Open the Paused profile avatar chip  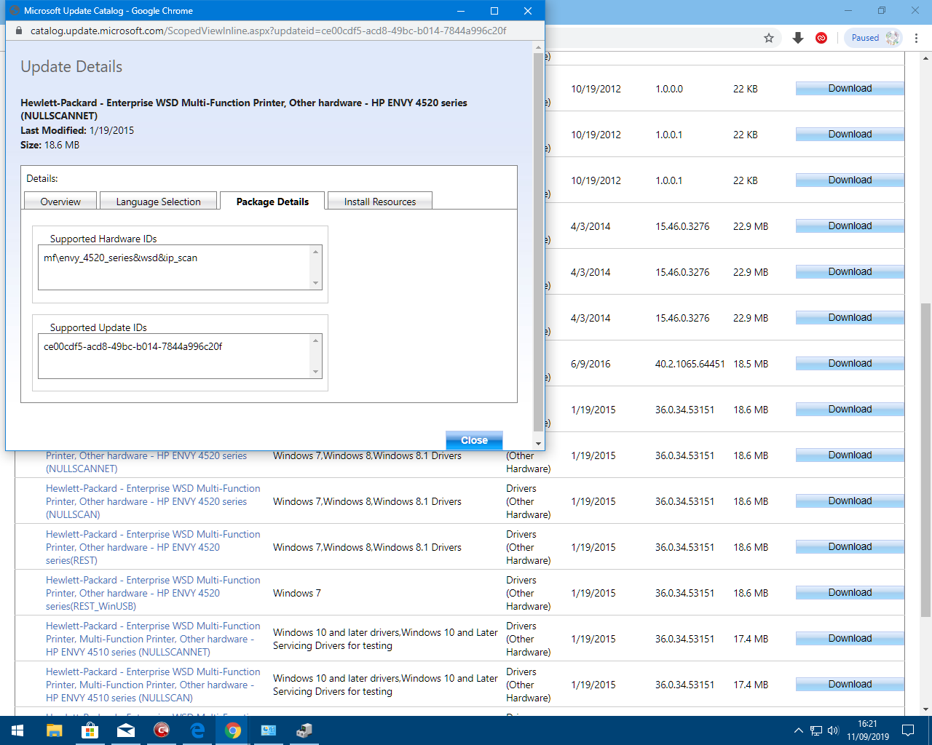tap(873, 38)
